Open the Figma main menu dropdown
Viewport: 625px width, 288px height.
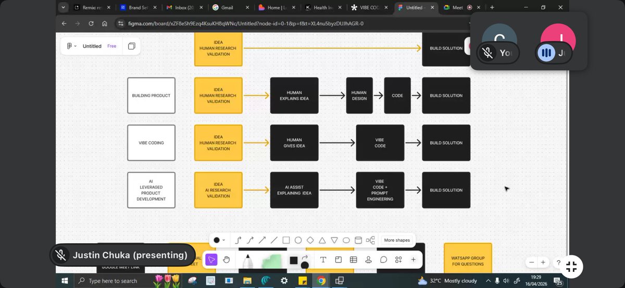click(71, 46)
